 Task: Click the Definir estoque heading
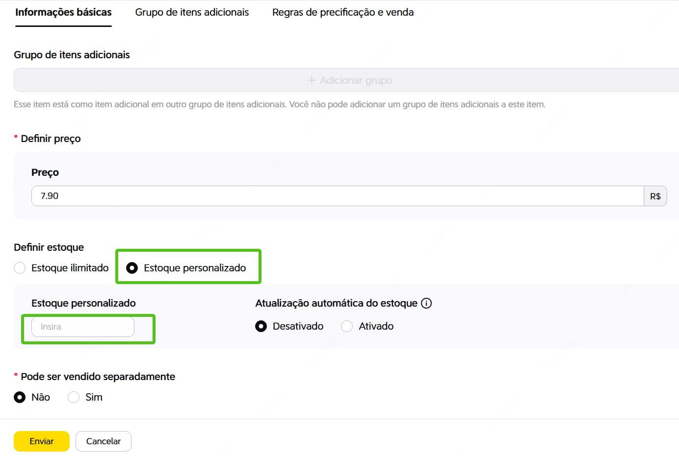pyautogui.click(x=49, y=247)
